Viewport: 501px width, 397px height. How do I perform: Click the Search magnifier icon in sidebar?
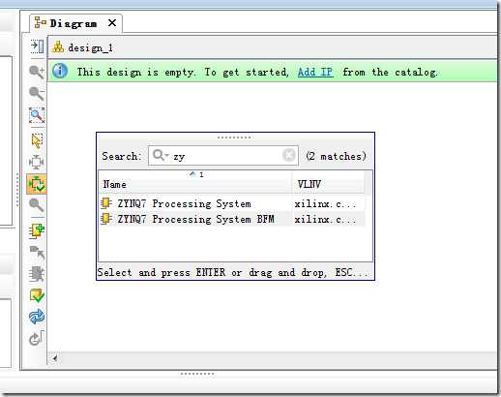[37, 205]
